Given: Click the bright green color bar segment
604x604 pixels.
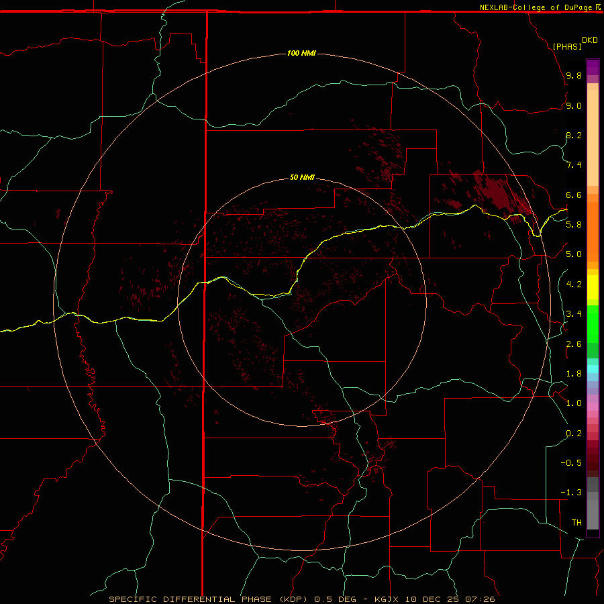Looking at the screenshot, I should pos(593,323).
